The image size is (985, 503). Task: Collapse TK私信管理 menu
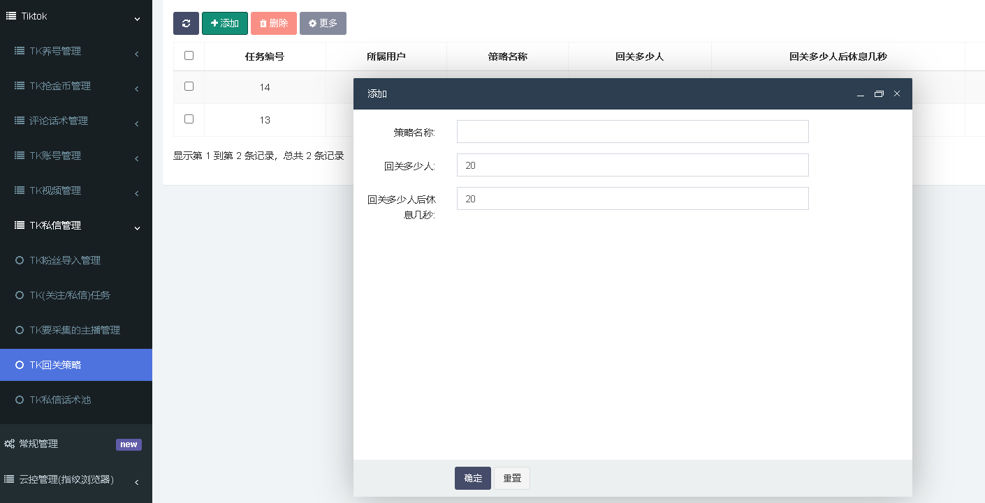pyautogui.click(x=76, y=225)
